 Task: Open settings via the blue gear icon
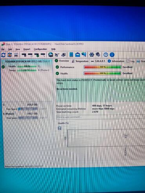pos(92,55)
